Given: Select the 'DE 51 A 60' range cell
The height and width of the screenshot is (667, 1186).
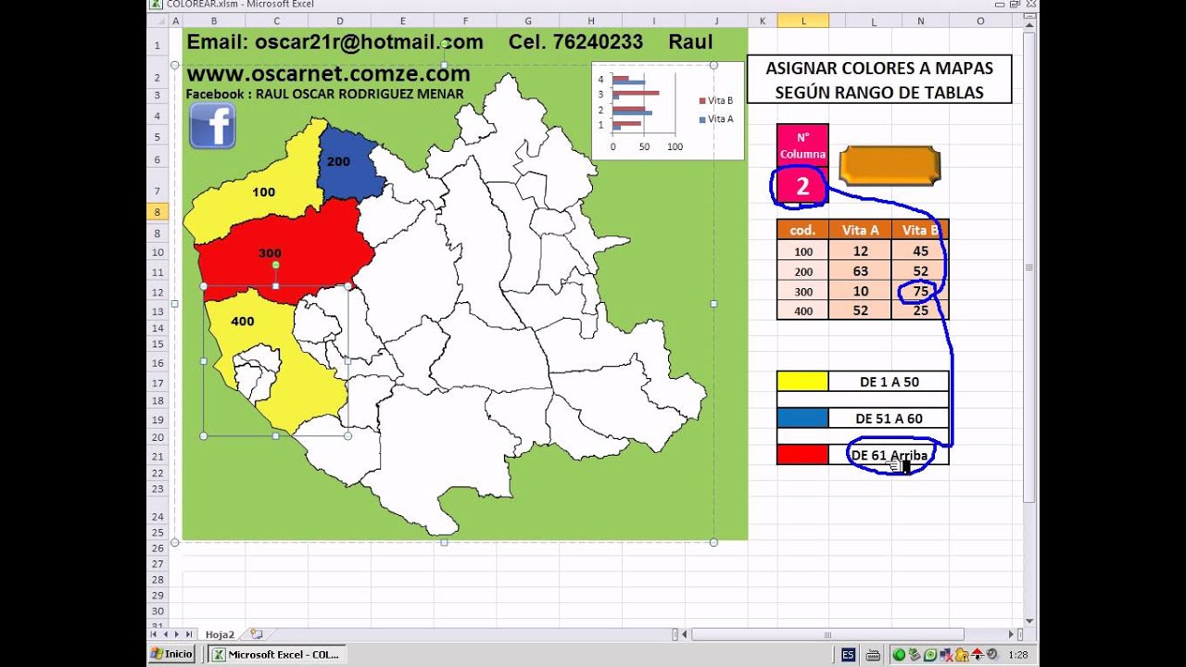Looking at the screenshot, I should click(x=889, y=418).
